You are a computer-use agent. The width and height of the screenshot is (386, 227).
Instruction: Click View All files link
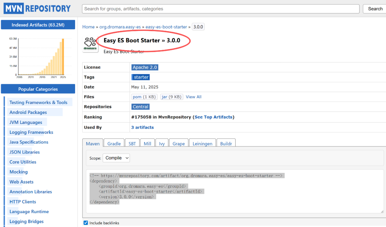pyautogui.click(x=193, y=97)
